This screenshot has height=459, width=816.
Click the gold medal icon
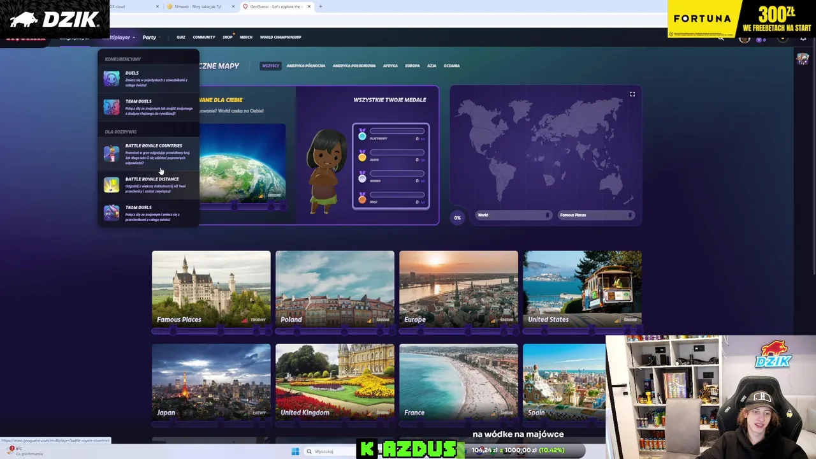(x=362, y=156)
